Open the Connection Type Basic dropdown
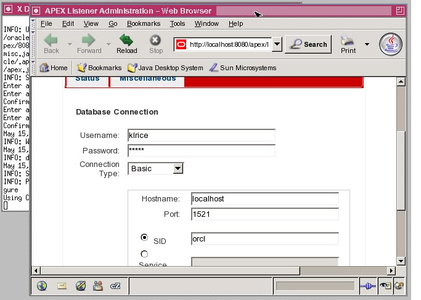This screenshot has width=421, height=300. (x=156, y=169)
